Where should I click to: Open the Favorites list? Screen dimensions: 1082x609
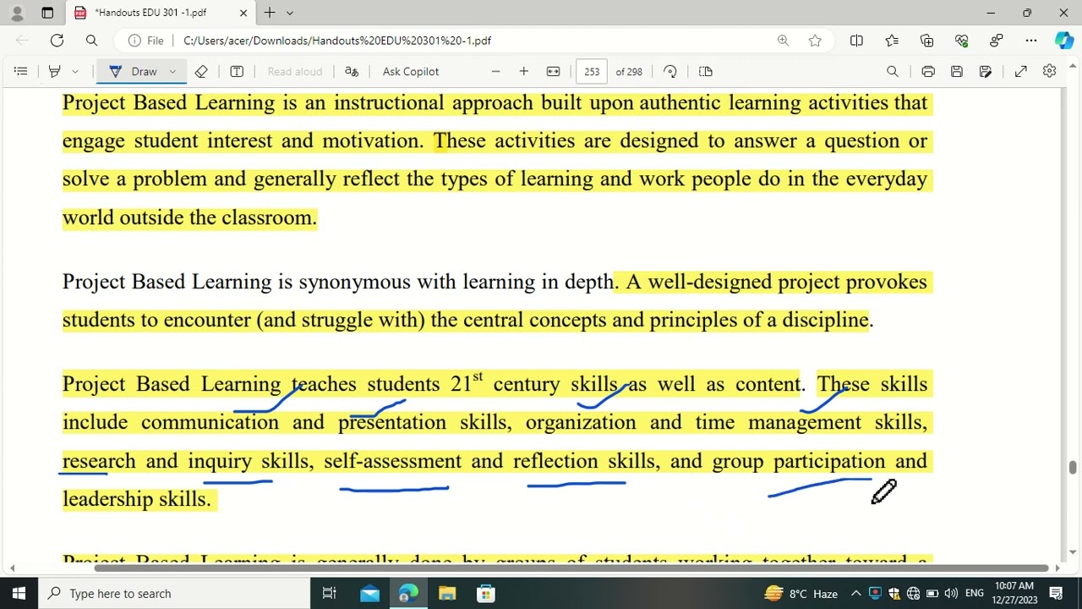(x=892, y=41)
